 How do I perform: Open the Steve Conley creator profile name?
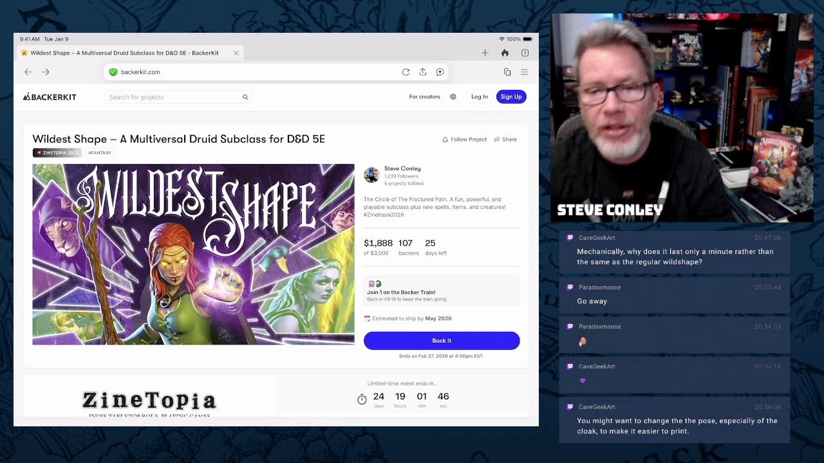[x=402, y=168]
